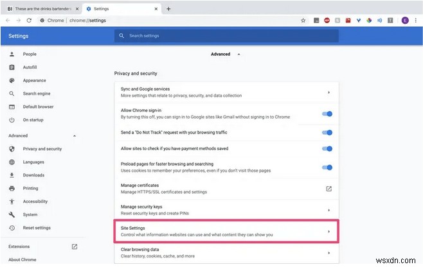Click the People icon in the sidebar

click(12, 55)
